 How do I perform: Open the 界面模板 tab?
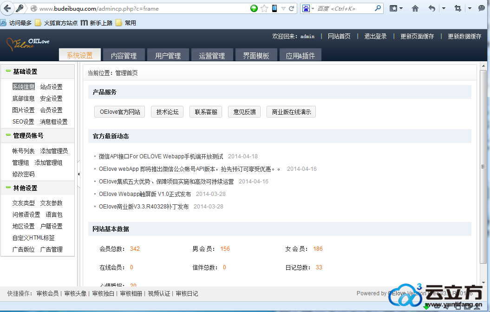[x=256, y=55]
